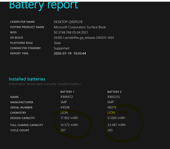Click the 'Installed batteries' section heading
The image size is (170, 149).
pyautogui.click(x=27, y=79)
